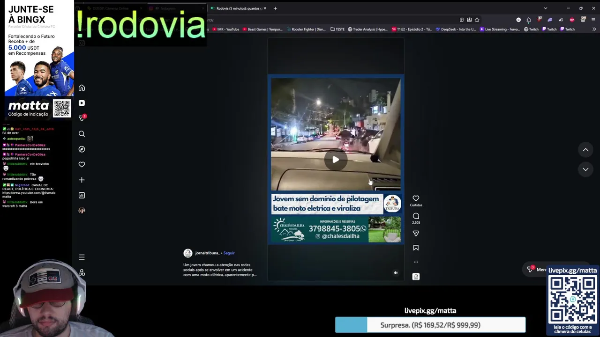The image size is (600, 337).
Task: Expand the tab list dropdown arrow
Action: click(545, 8)
